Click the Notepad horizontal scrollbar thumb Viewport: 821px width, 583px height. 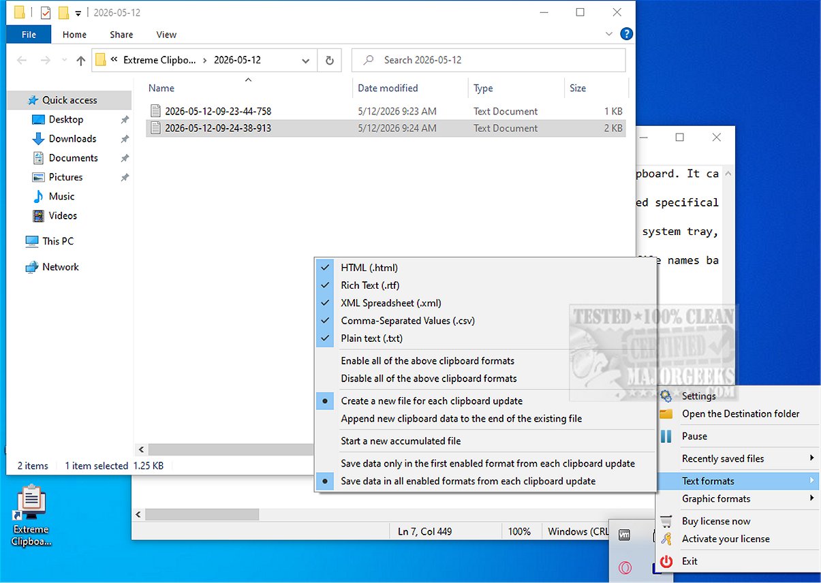coord(202,514)
